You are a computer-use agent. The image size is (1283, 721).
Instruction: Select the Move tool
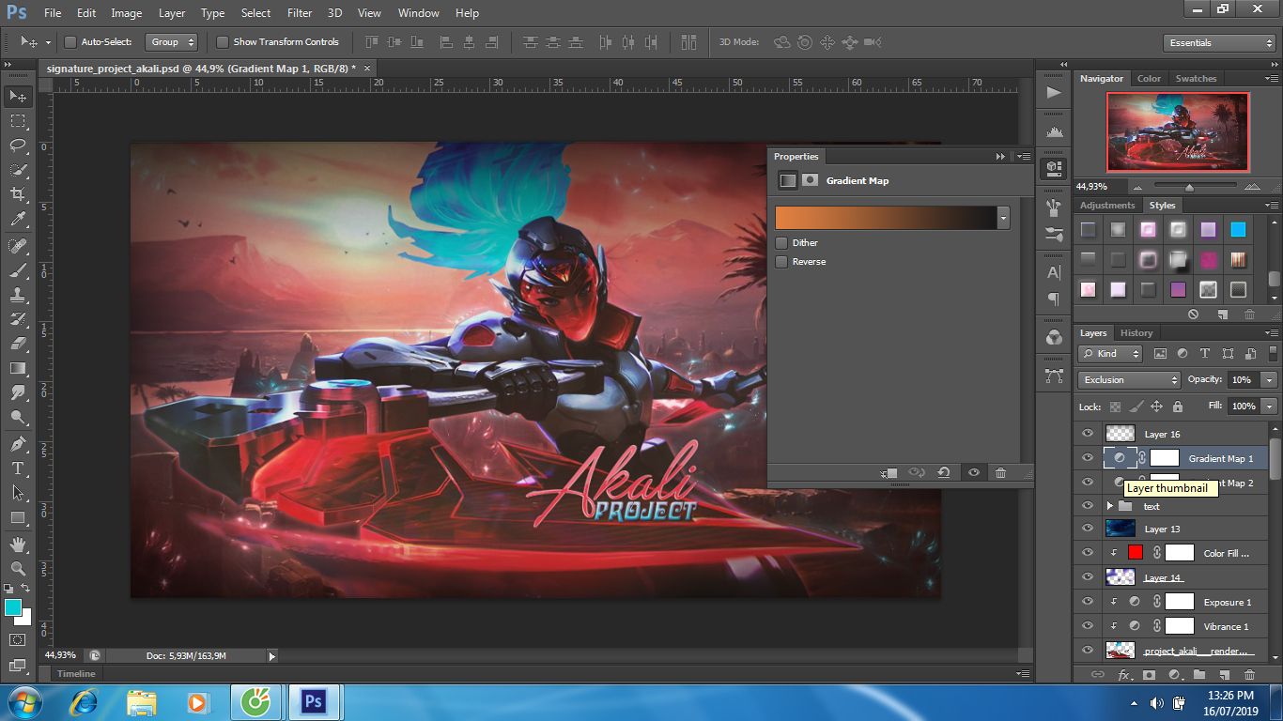point(18,97)
